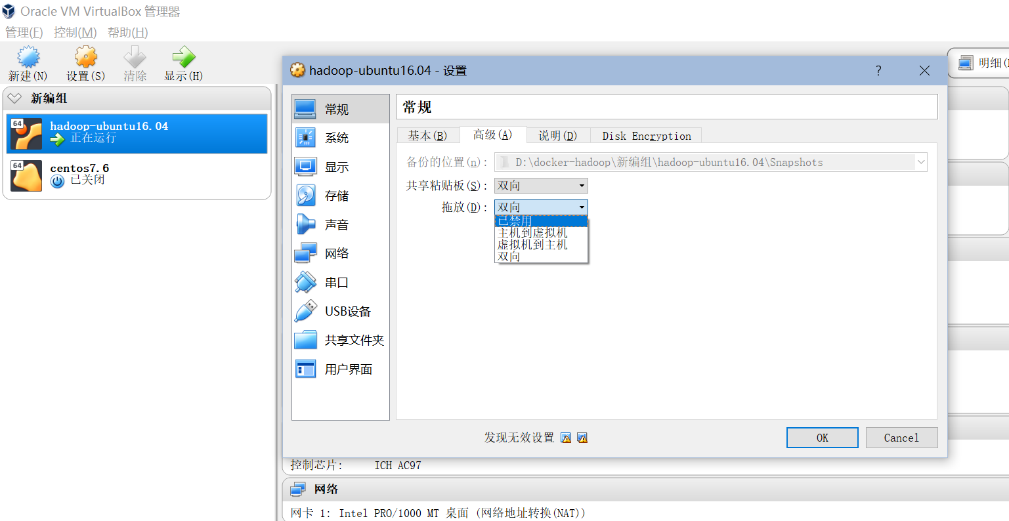Open Shared Folders (共享文件夹) category
Viewport: 1009px width, 521px height.
tap(341, 340)
